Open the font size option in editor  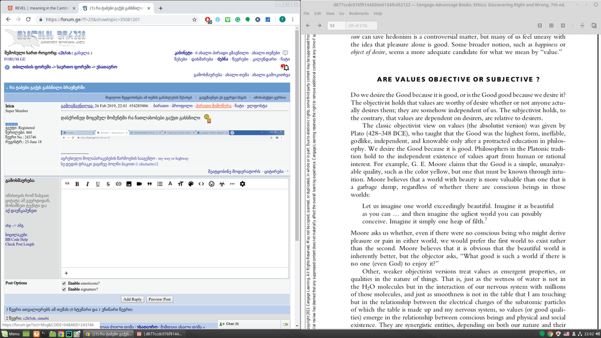coord(181,184)
